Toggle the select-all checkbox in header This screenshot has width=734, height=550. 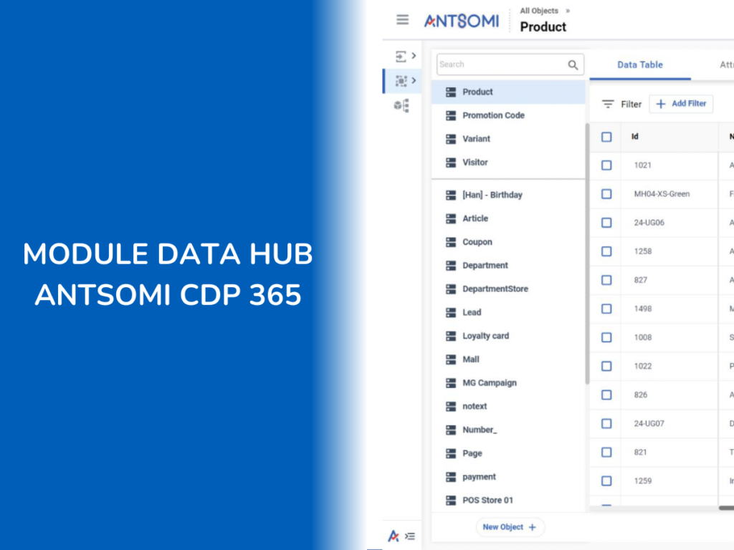point(606,137)
